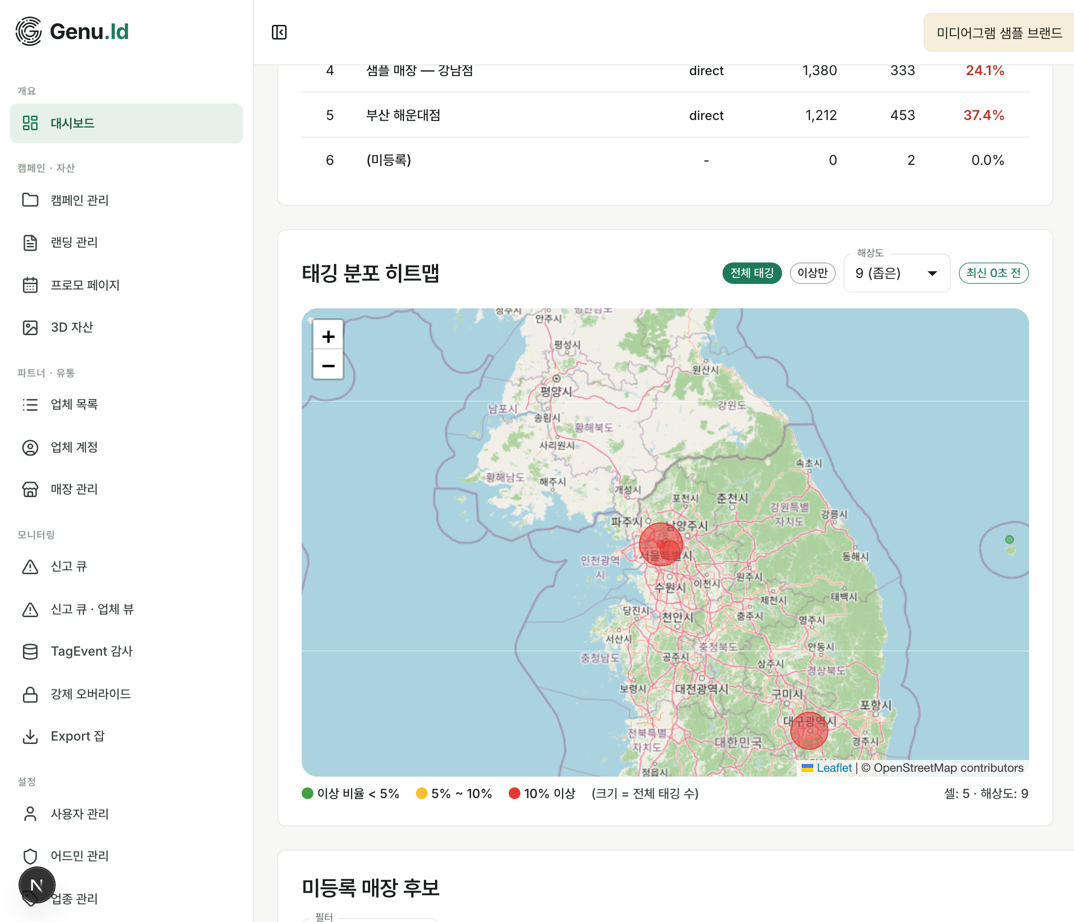Viewport: 1074px width, 922px height.
Task: Click the 랜딩 관리 document icon
Action: tap(30, 242)
